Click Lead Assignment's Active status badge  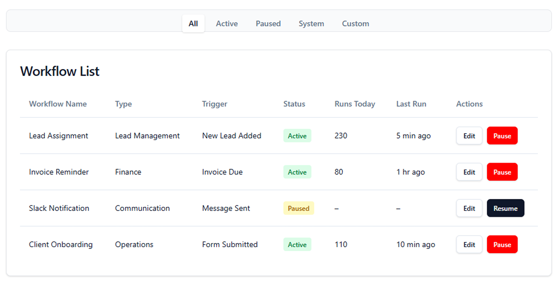tap(297, 136)
